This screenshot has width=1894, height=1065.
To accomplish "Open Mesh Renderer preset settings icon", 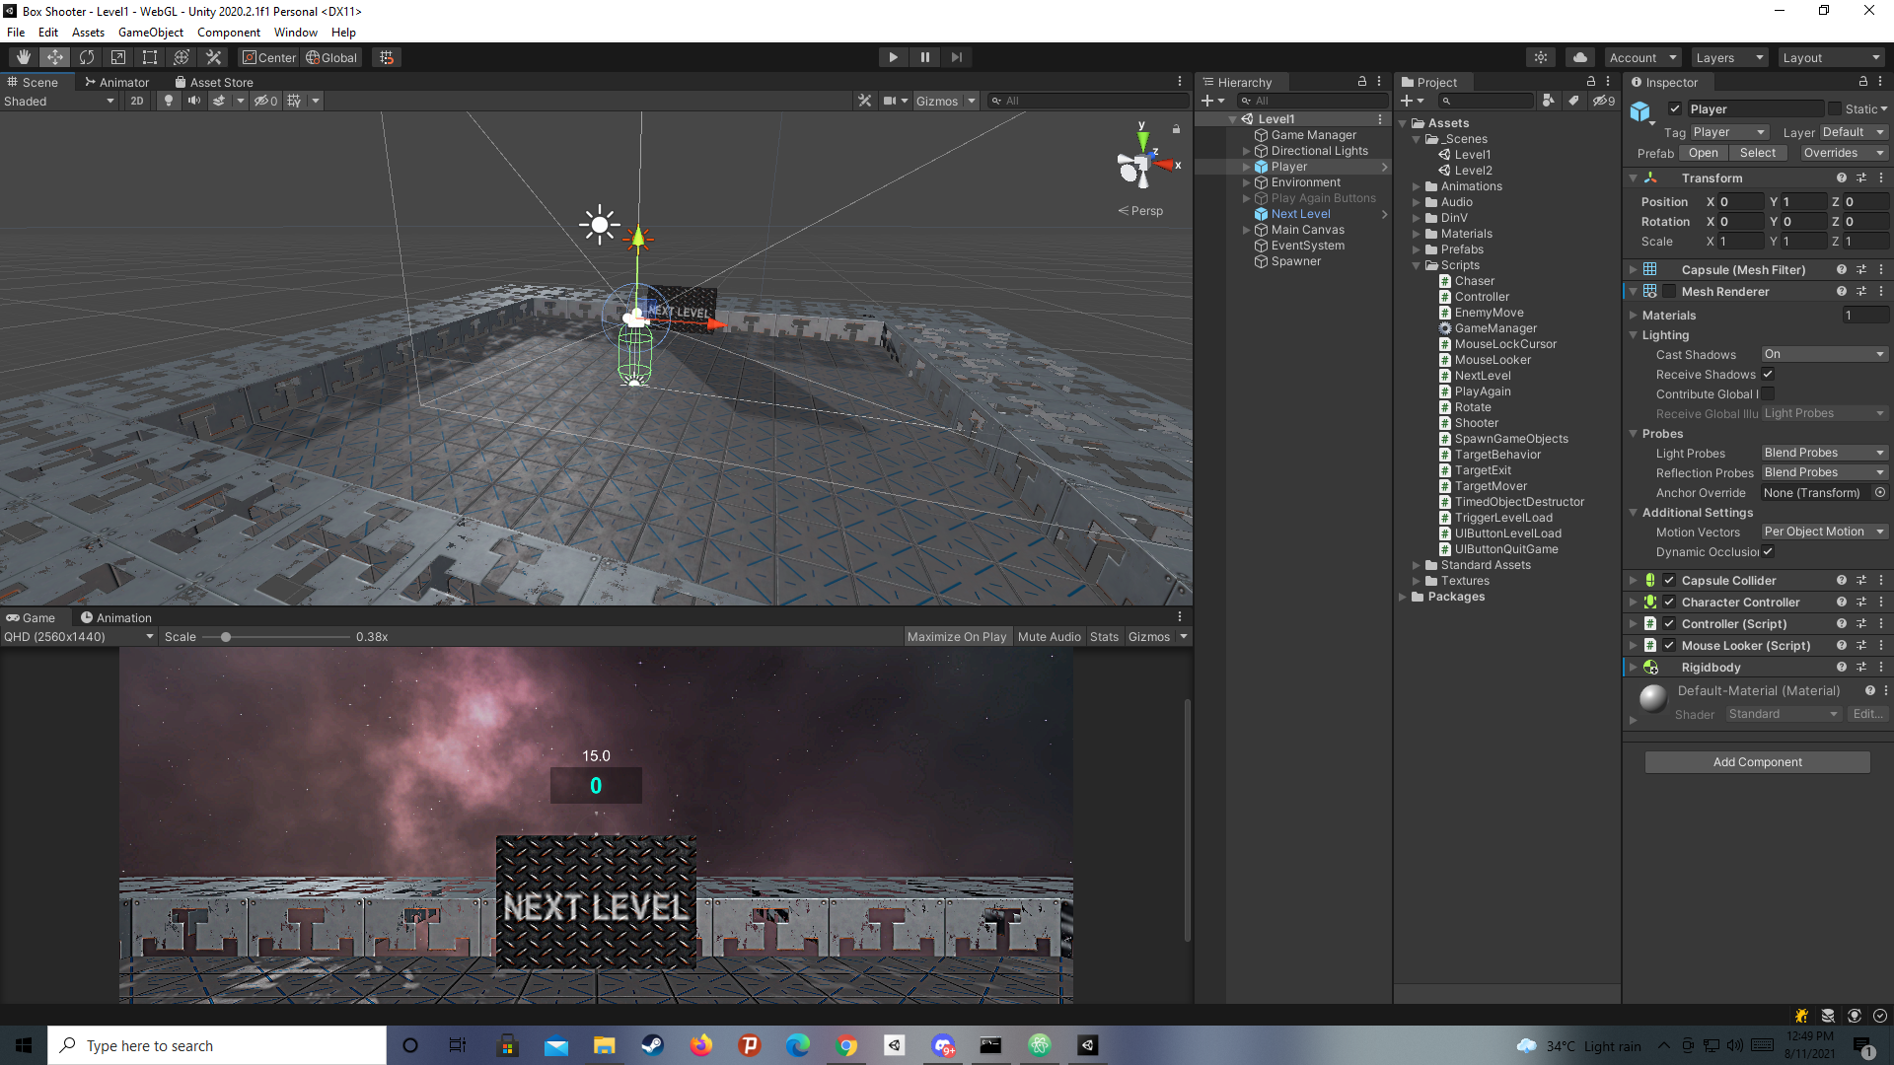I will click(1861, 292).
